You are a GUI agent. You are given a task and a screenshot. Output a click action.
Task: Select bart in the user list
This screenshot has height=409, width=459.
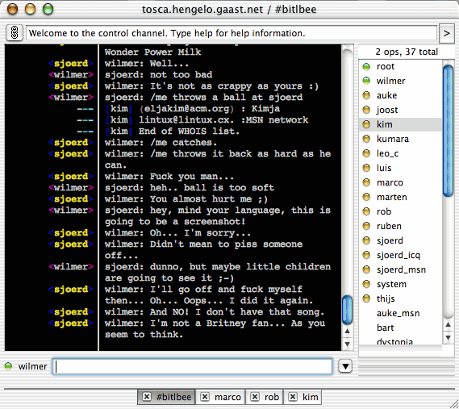click(x=400, y=328)
